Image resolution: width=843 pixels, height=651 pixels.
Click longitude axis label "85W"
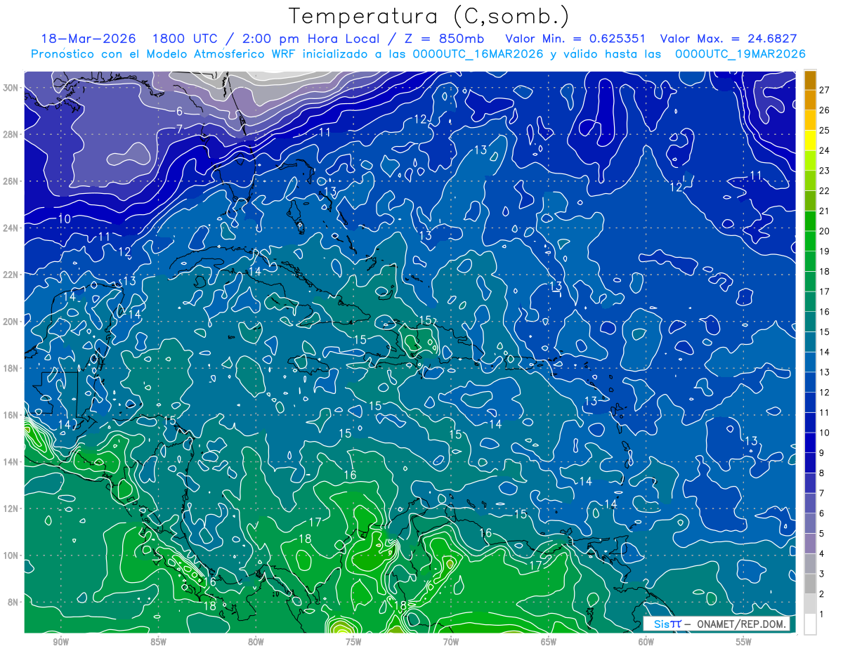[x=158, y=642]
